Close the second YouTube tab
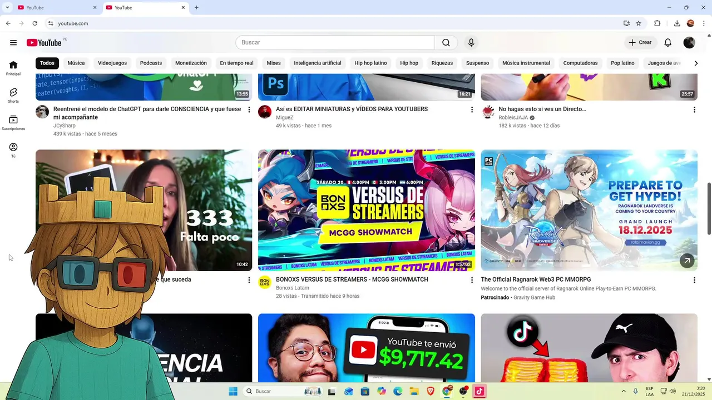Viewport: 712px width, 400px height. pyautogui.click(x=183, y=8)
